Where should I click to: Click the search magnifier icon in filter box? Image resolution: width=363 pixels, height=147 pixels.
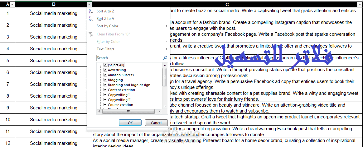click(x=165, y=58)
